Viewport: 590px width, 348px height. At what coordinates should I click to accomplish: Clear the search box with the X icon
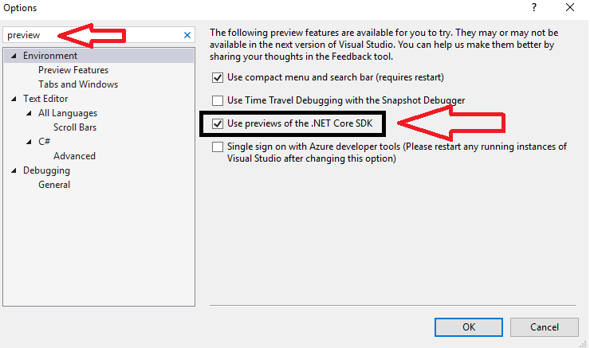(187, 35)
